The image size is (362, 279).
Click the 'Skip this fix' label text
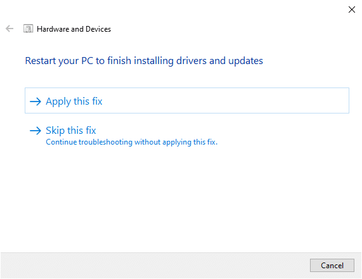(71, 131)
